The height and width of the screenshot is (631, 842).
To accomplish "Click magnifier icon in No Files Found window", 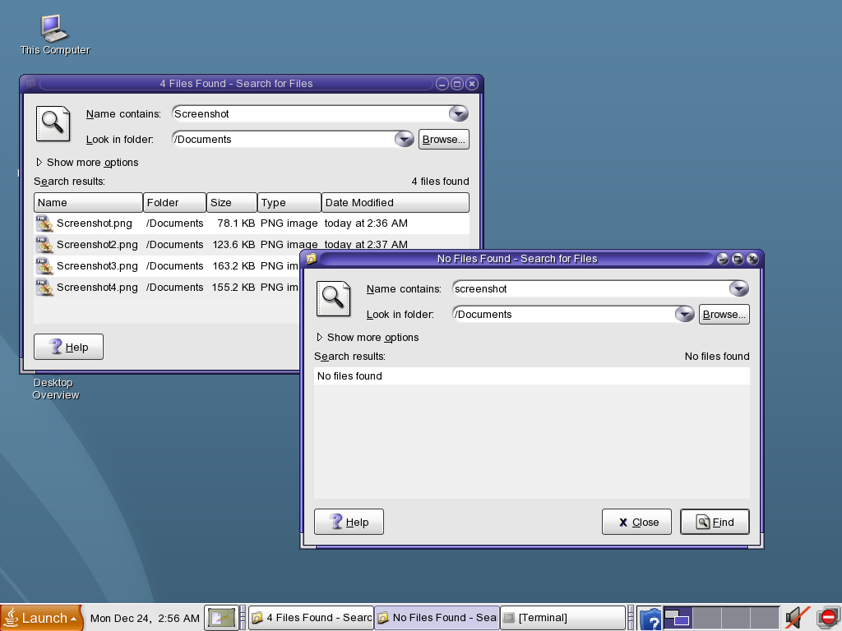I will tap(333, 298).
